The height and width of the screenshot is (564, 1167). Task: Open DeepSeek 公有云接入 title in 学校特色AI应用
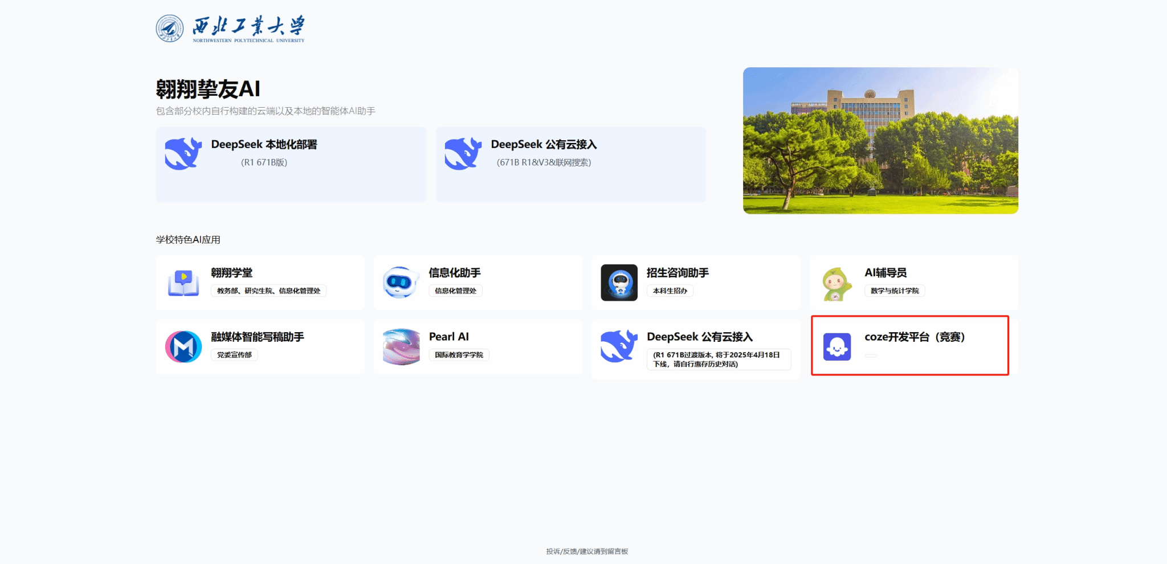pos(700,337)
